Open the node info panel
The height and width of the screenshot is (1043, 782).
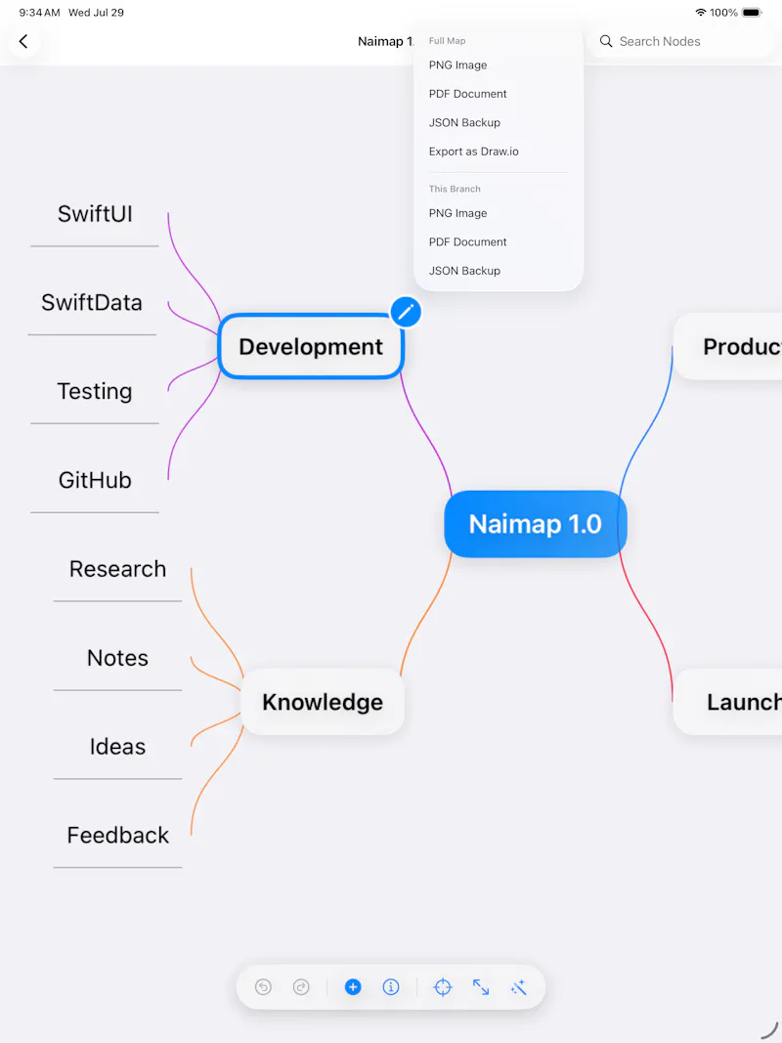coord(391,987)
